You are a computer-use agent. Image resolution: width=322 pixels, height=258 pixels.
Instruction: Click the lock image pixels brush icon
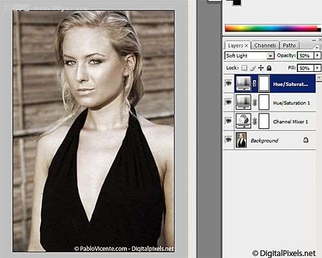point(252,68)
